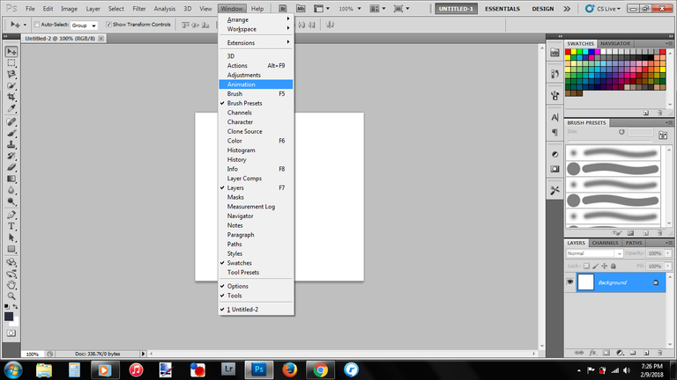Show more workspaces via double-arrow button
This screenshot has width=677, height=380.
pyautogui.click(x=567, y=9)
